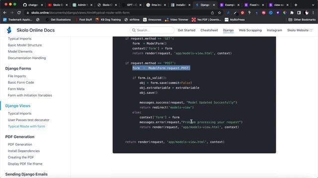This screenshot has height=178, width=318.
Task: Toggle the browser side panel icon
Action: tap(299, 13)
